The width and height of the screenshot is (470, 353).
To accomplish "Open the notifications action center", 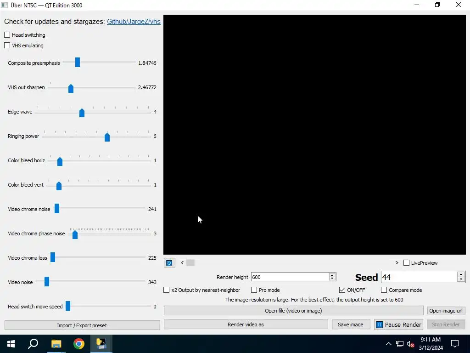I will (x=455, y=344).
